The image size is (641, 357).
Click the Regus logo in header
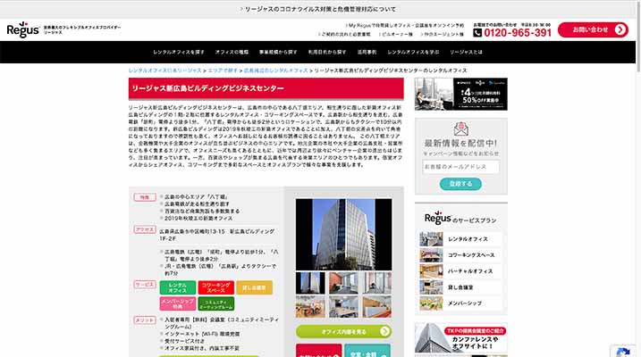click(23, 29)
